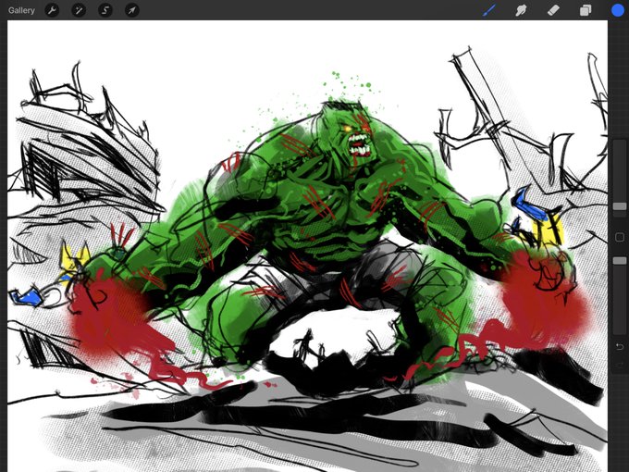This screenshot has width=629, height=472.
Task: Open the blue color picker
Action: coord(618,10)
